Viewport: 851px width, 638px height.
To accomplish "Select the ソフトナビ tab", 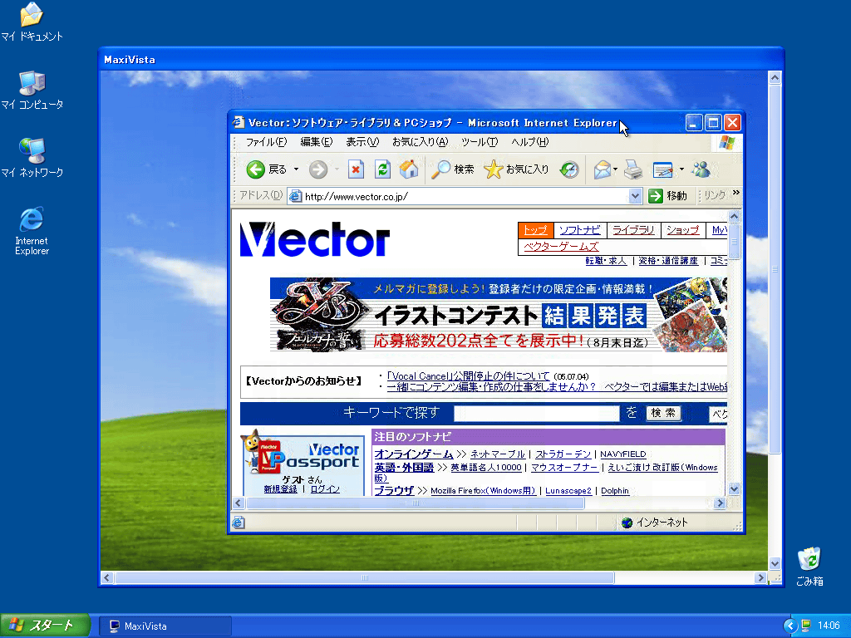I will (x=579, y=230).
